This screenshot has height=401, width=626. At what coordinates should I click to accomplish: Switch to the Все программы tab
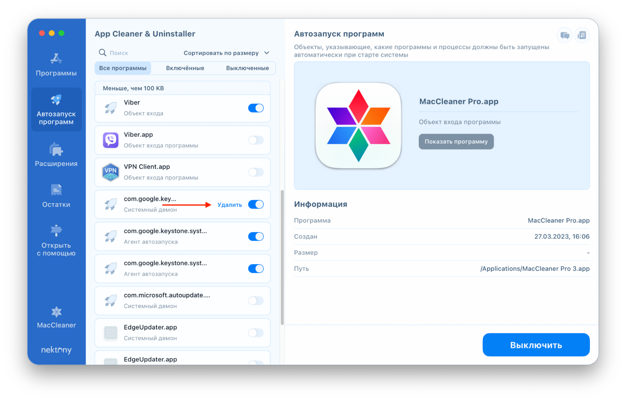click(123, 68)
